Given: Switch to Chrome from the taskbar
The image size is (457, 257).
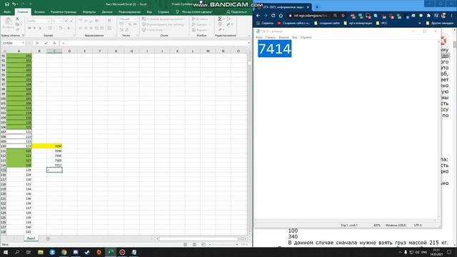Looking at the screenshot, I should 64,252.
